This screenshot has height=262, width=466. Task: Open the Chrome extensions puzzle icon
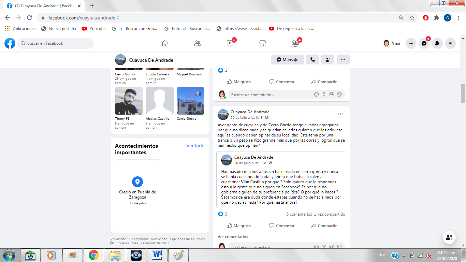[x=437, y=18]
